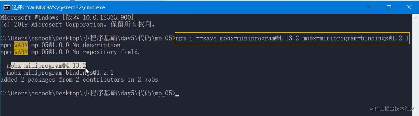Minimize the cmd.exe window

(x=369, y=7)
